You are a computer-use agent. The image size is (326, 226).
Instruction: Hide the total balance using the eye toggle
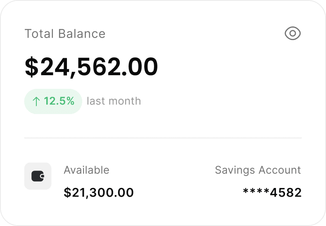point(293,33)
